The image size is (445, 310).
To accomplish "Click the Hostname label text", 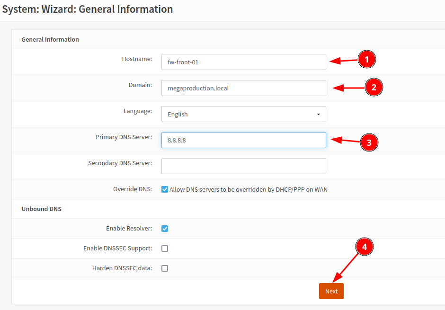I will [137, 59].
